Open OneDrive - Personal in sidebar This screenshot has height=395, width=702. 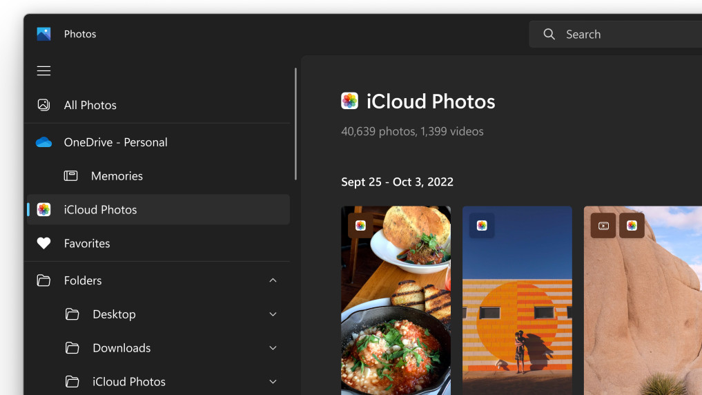[x=158, y=142]
